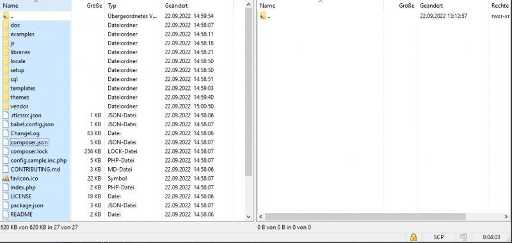Select the templates folder icon
The height and width of the screenshot is (243, 512).
pos(6,88)
